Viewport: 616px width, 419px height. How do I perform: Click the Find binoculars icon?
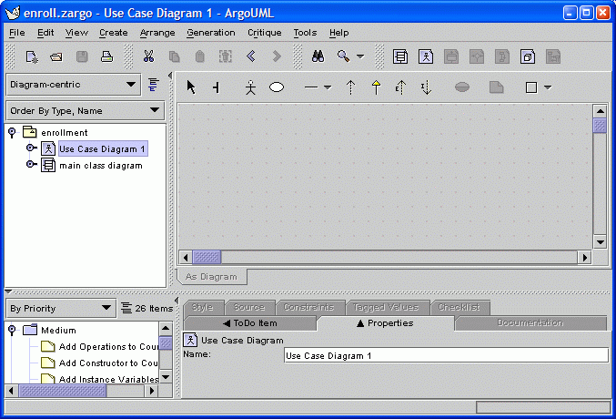click(x=318, y=56)
